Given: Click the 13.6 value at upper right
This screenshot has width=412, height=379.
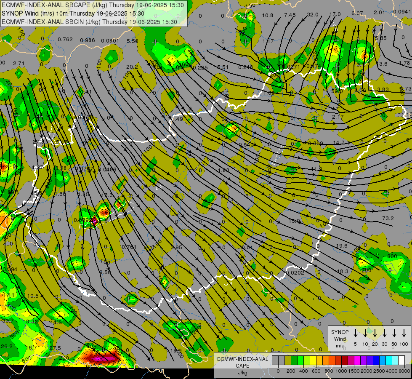Looking at the screenshot, I should coord(382,64).
